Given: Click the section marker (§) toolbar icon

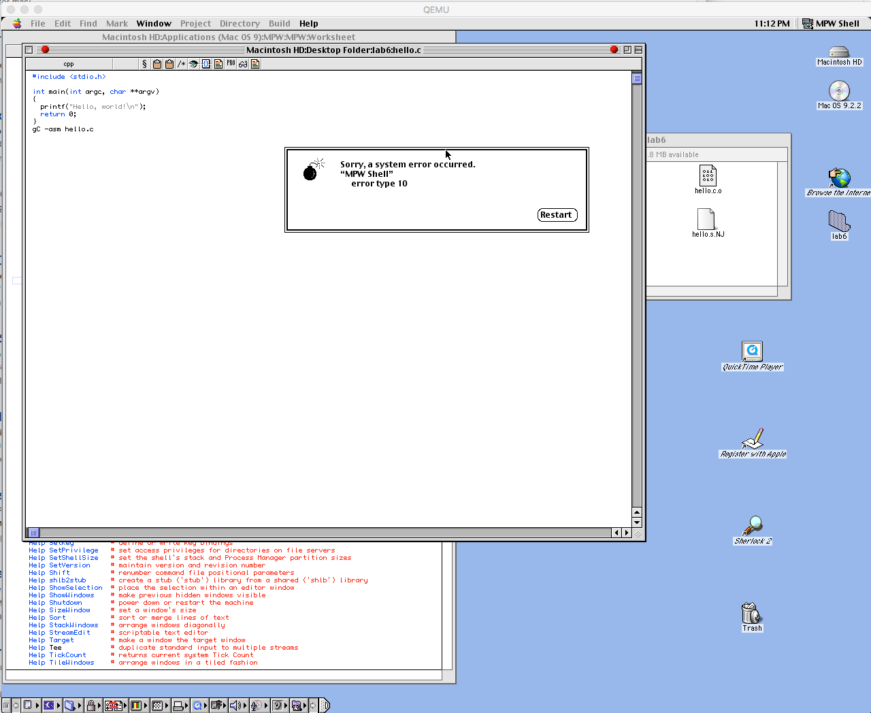Looking at the screenshot, I should (144, 64).
